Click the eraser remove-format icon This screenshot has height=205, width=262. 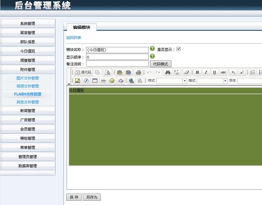tap(186, 72)
